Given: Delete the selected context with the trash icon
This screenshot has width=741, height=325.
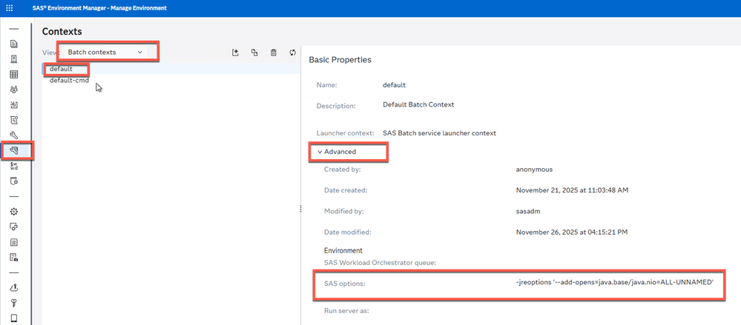Looking at the screenshot, I should pos(273,53).
